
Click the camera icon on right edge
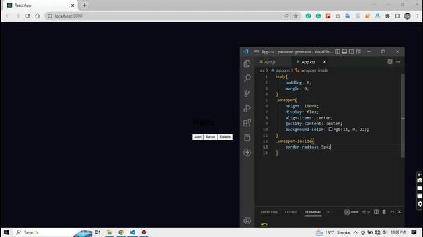[420, 180]
